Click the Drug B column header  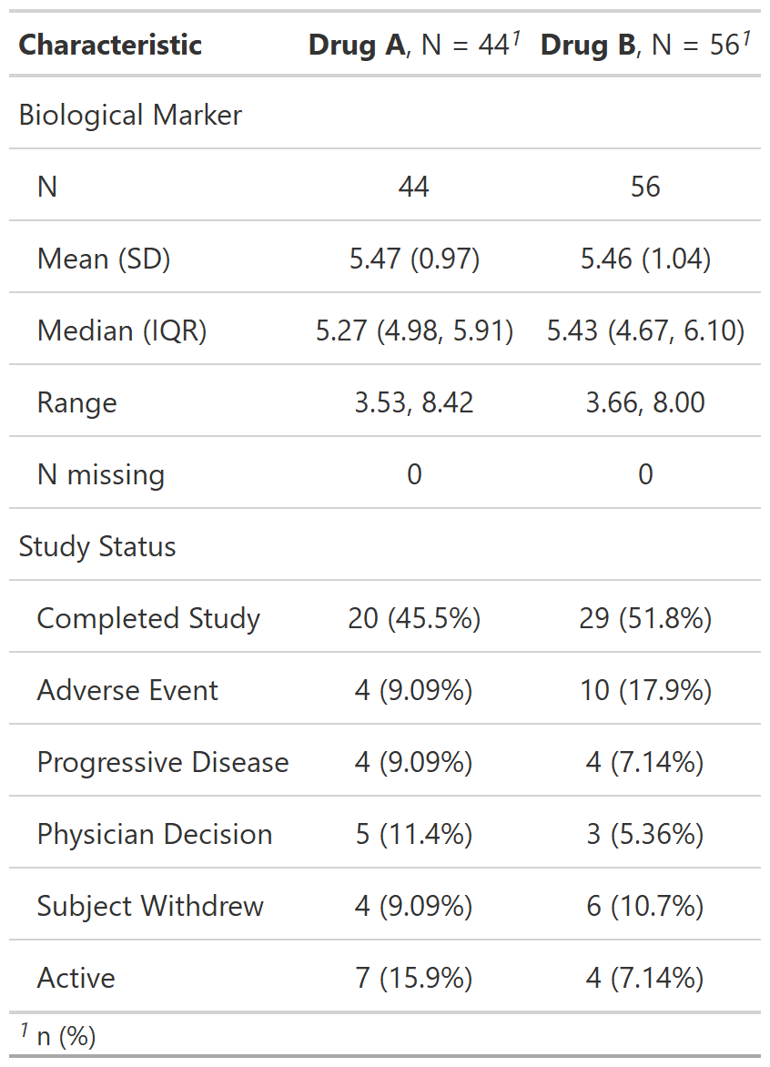click(x=645, y=45)
